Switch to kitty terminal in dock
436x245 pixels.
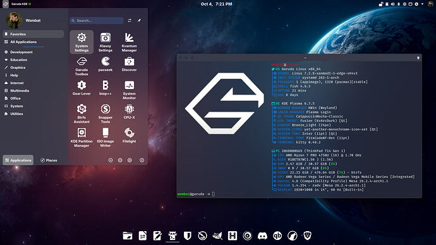[173, 236]
